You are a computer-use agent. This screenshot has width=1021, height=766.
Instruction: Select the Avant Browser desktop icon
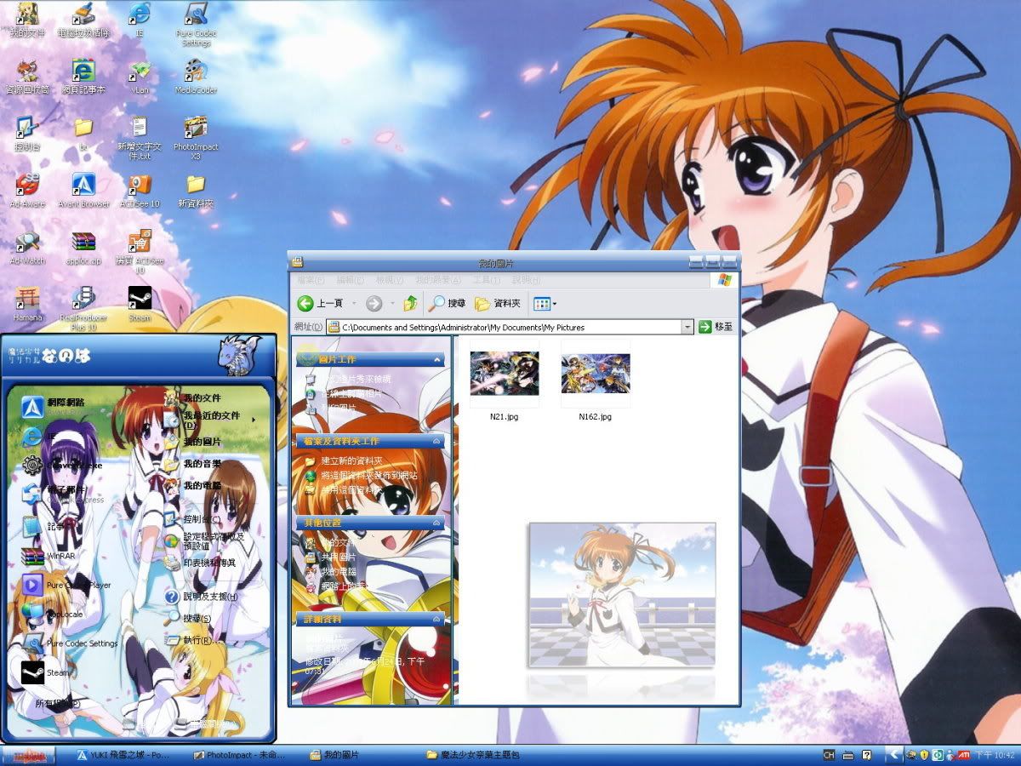pyautogui.click(x=83, y=191)
